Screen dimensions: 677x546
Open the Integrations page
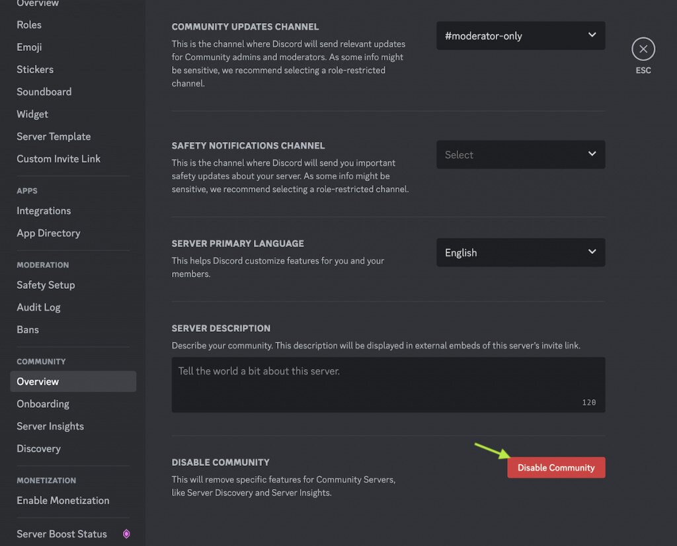[x=44, y=210]
